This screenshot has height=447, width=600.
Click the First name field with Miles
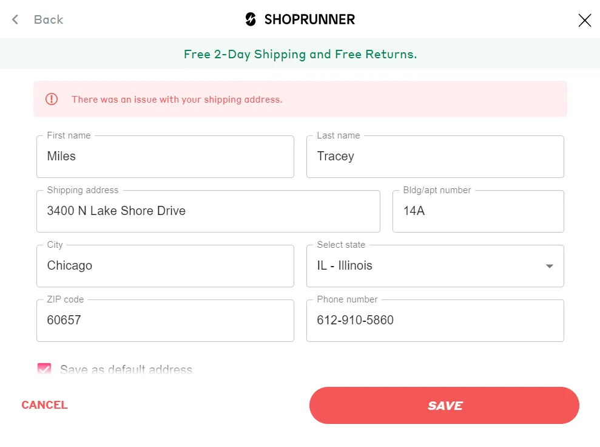tap(165, 157)
